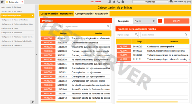Click AGREGAR for code 50101021

(x=48, y=55)
